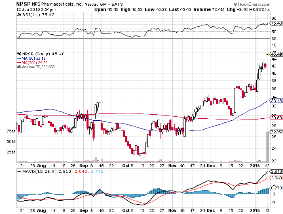Click the 75.43 RSI value tag

pyautogui.click(x=276, y=23)
